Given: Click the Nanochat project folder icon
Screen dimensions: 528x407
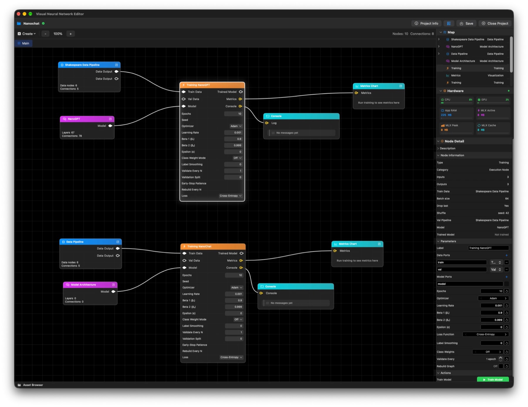Looking at the screenshot, I should click(19, 23).
